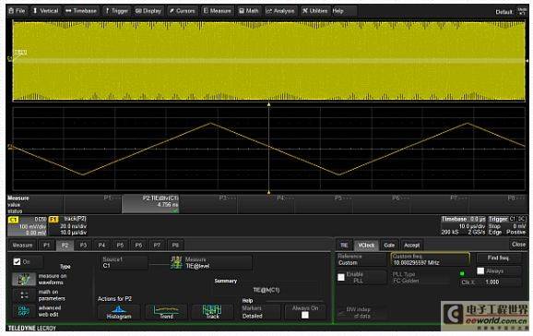Click the Trigger descriptor box
The height and width of the screenshot is (336, 533).
click(x=507, y=226)
